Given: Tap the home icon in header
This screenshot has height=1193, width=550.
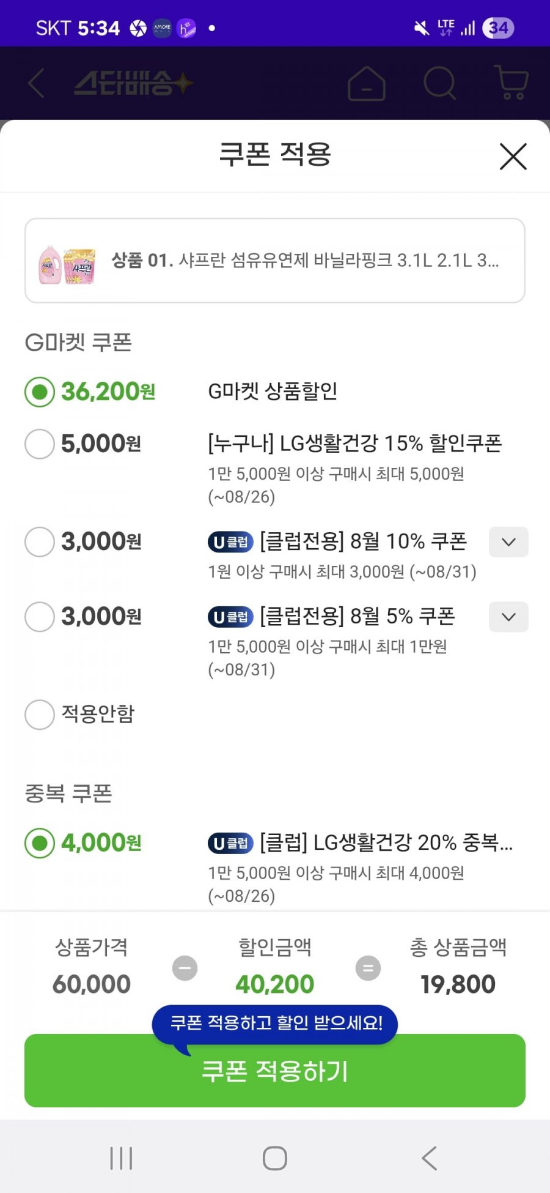Looking at the screenshot, I should coord(366,83).
